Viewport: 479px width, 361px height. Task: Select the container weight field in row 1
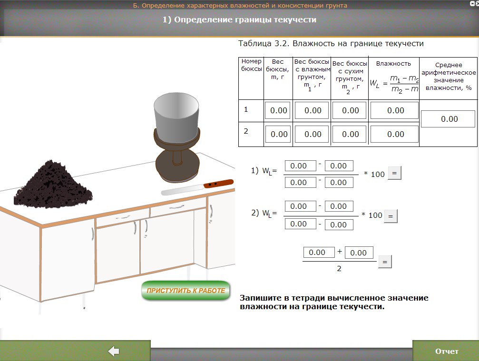[278, 110]
